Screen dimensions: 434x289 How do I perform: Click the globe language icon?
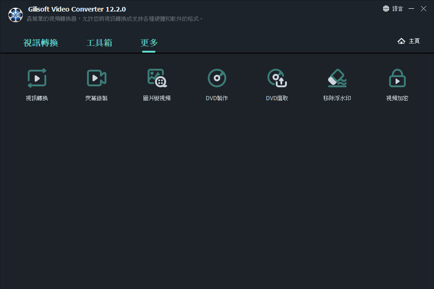(386, 9)
